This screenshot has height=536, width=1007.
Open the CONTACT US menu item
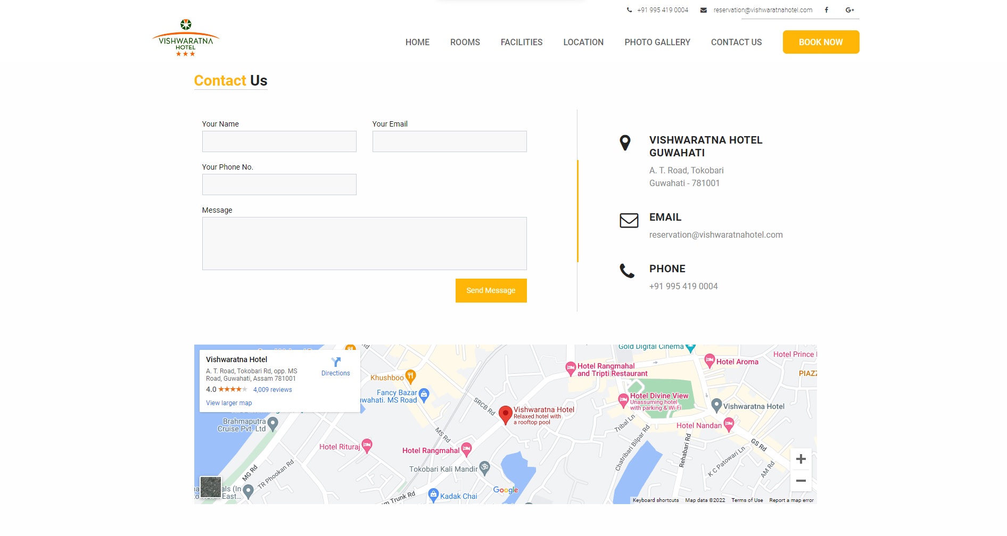pyautogui.click(x=737, y=42)
